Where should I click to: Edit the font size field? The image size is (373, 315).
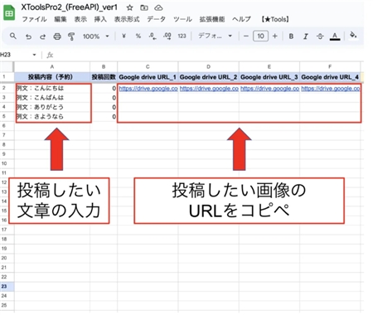pyautogui.click(x=260, y=36)
